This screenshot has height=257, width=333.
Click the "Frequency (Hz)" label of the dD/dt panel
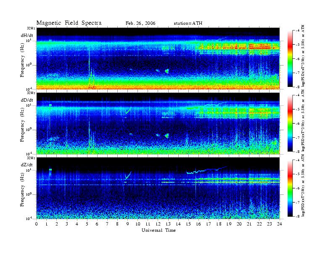[22, 124]
